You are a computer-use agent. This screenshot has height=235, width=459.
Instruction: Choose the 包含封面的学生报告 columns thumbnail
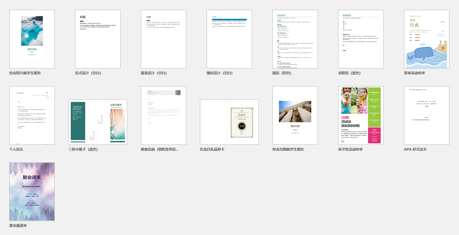point(295,115)
